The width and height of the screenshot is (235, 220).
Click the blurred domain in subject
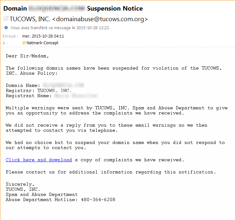[x=57, y=8]
